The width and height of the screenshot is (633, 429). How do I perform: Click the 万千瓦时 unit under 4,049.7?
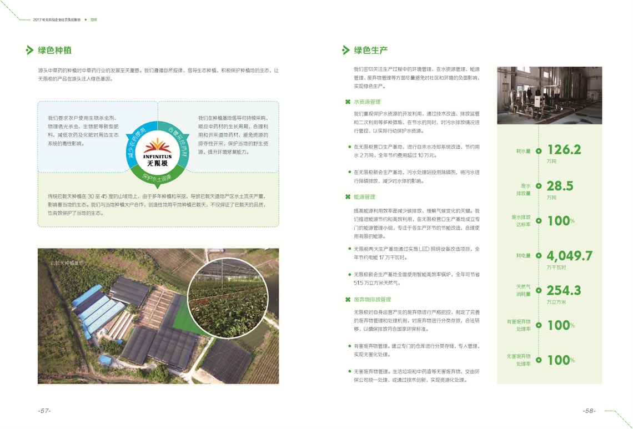coord(556,267)
